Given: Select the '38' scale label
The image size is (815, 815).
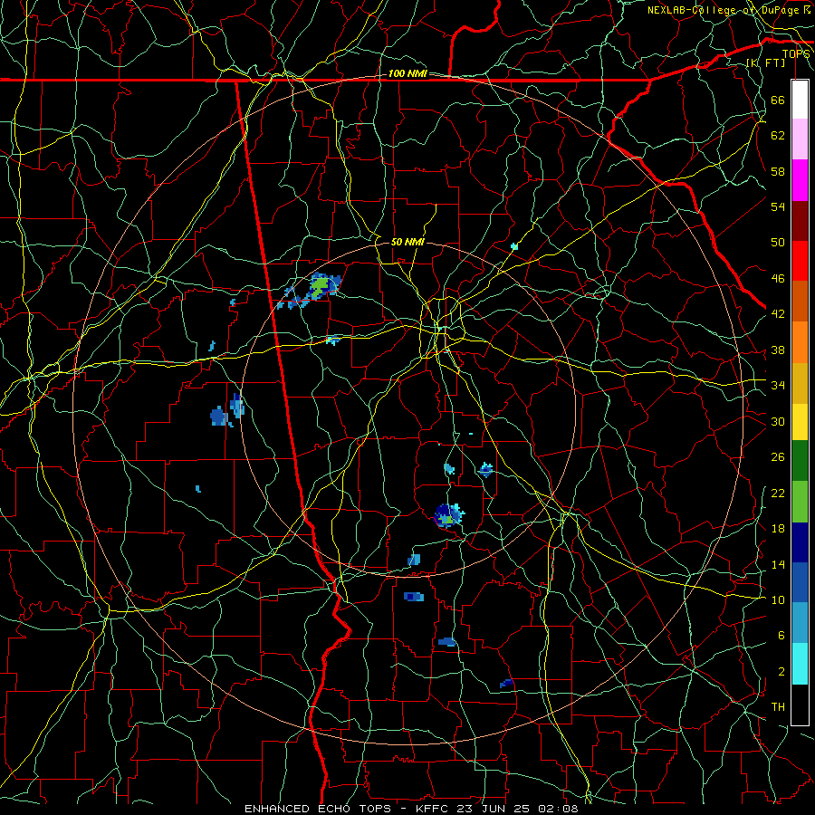Looking at the screenshot, I should tap(778, 350).
